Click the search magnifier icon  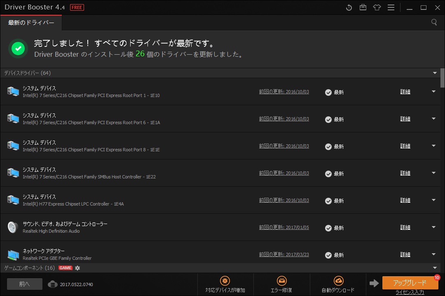click(434, 23)
